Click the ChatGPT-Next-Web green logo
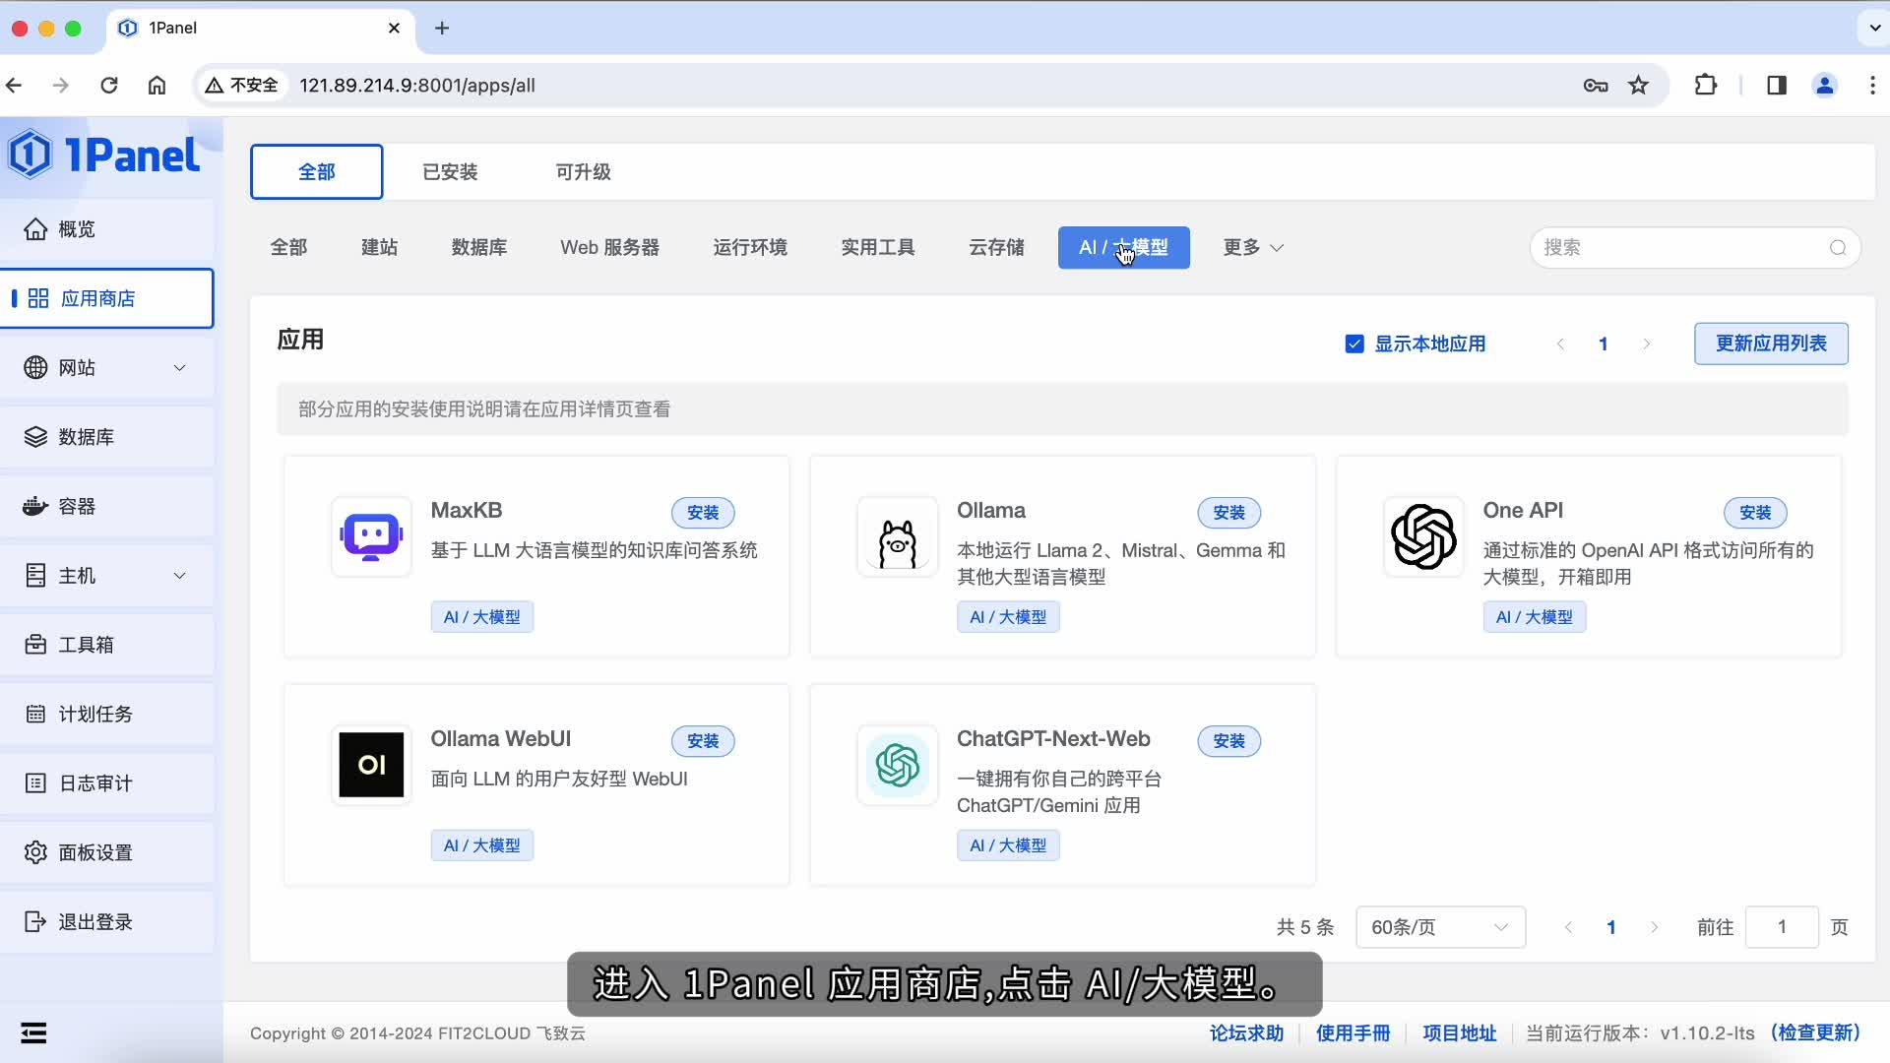The width and height of the screenshot is (1890, 1063). [897, 765]
